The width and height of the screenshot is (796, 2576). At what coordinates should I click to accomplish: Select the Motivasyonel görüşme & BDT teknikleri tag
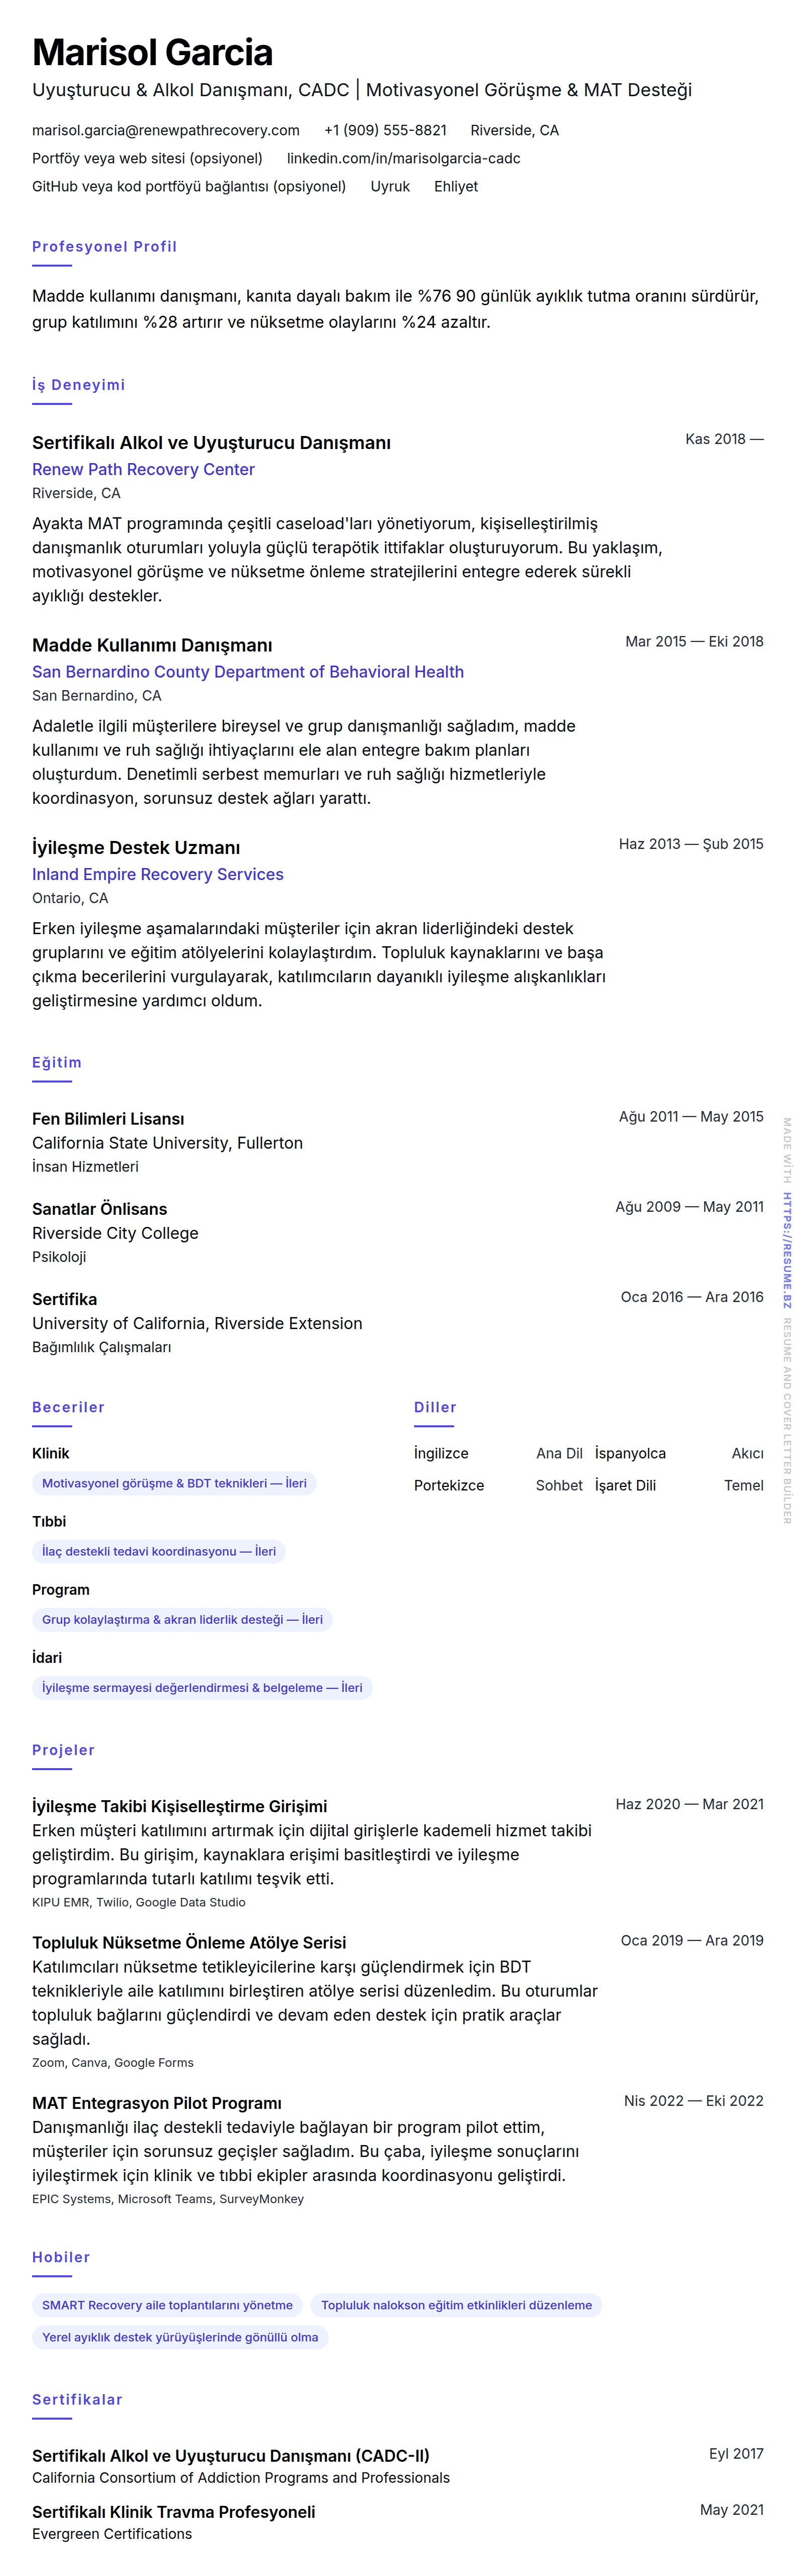point(174,1483)
